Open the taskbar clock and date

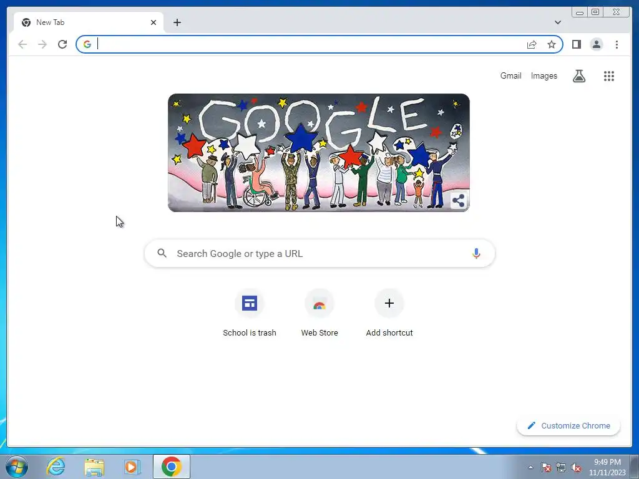pyautogui.click(x=607, y=467)
